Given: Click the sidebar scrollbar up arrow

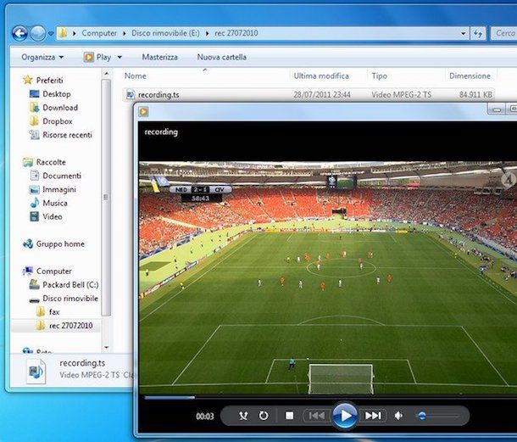Looking at the screenshot, I should (x=106, y=74).
